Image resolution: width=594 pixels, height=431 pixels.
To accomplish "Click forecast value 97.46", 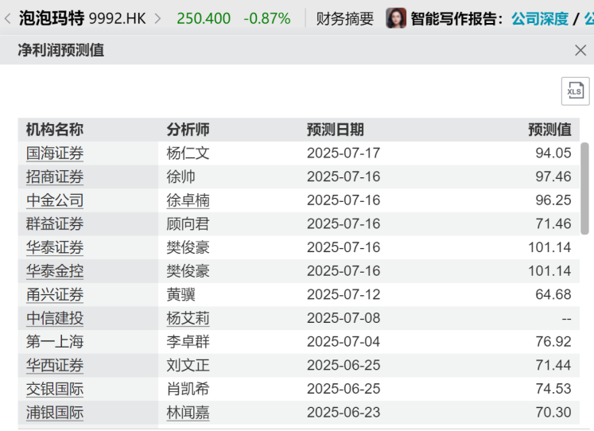I will 553,177.
